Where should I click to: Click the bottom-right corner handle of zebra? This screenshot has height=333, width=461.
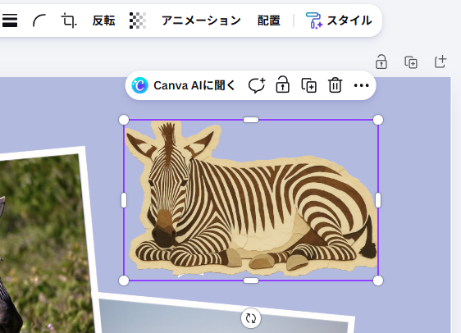tap(378, 281)
